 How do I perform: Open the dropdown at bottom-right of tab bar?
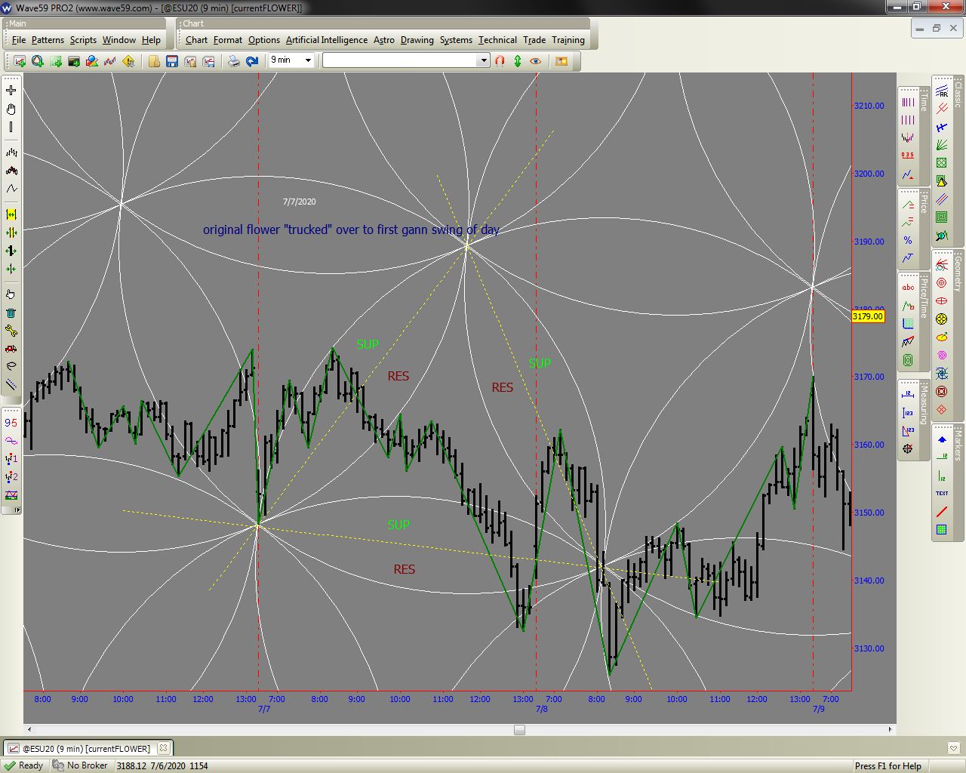[x=953, y=748]
